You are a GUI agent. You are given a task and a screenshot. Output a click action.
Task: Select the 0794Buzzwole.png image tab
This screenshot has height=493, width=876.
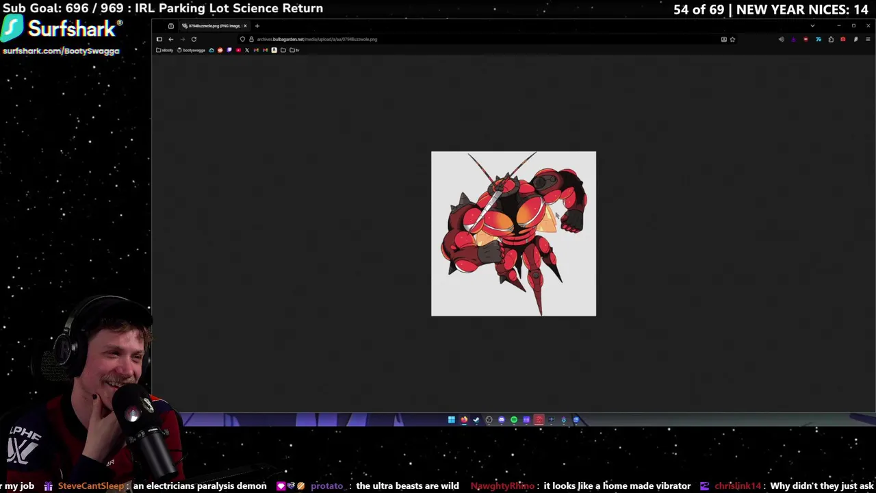[214, 26]
